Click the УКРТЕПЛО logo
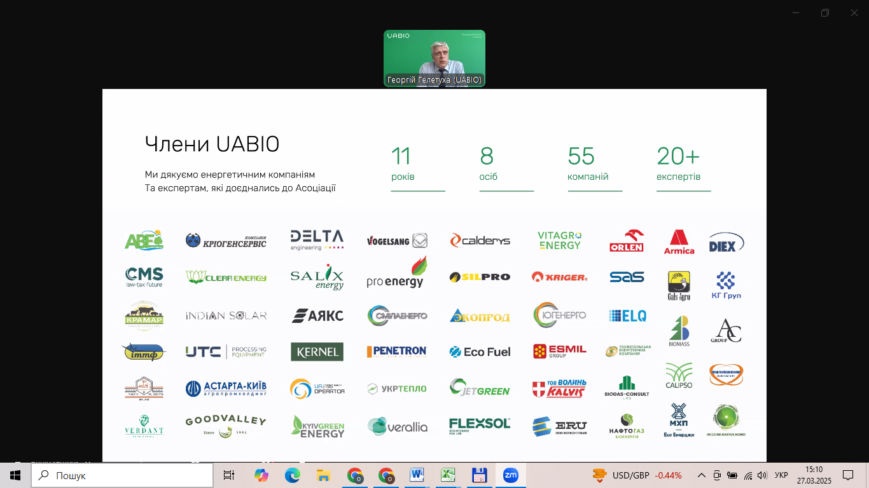 (x=397, y=388)
